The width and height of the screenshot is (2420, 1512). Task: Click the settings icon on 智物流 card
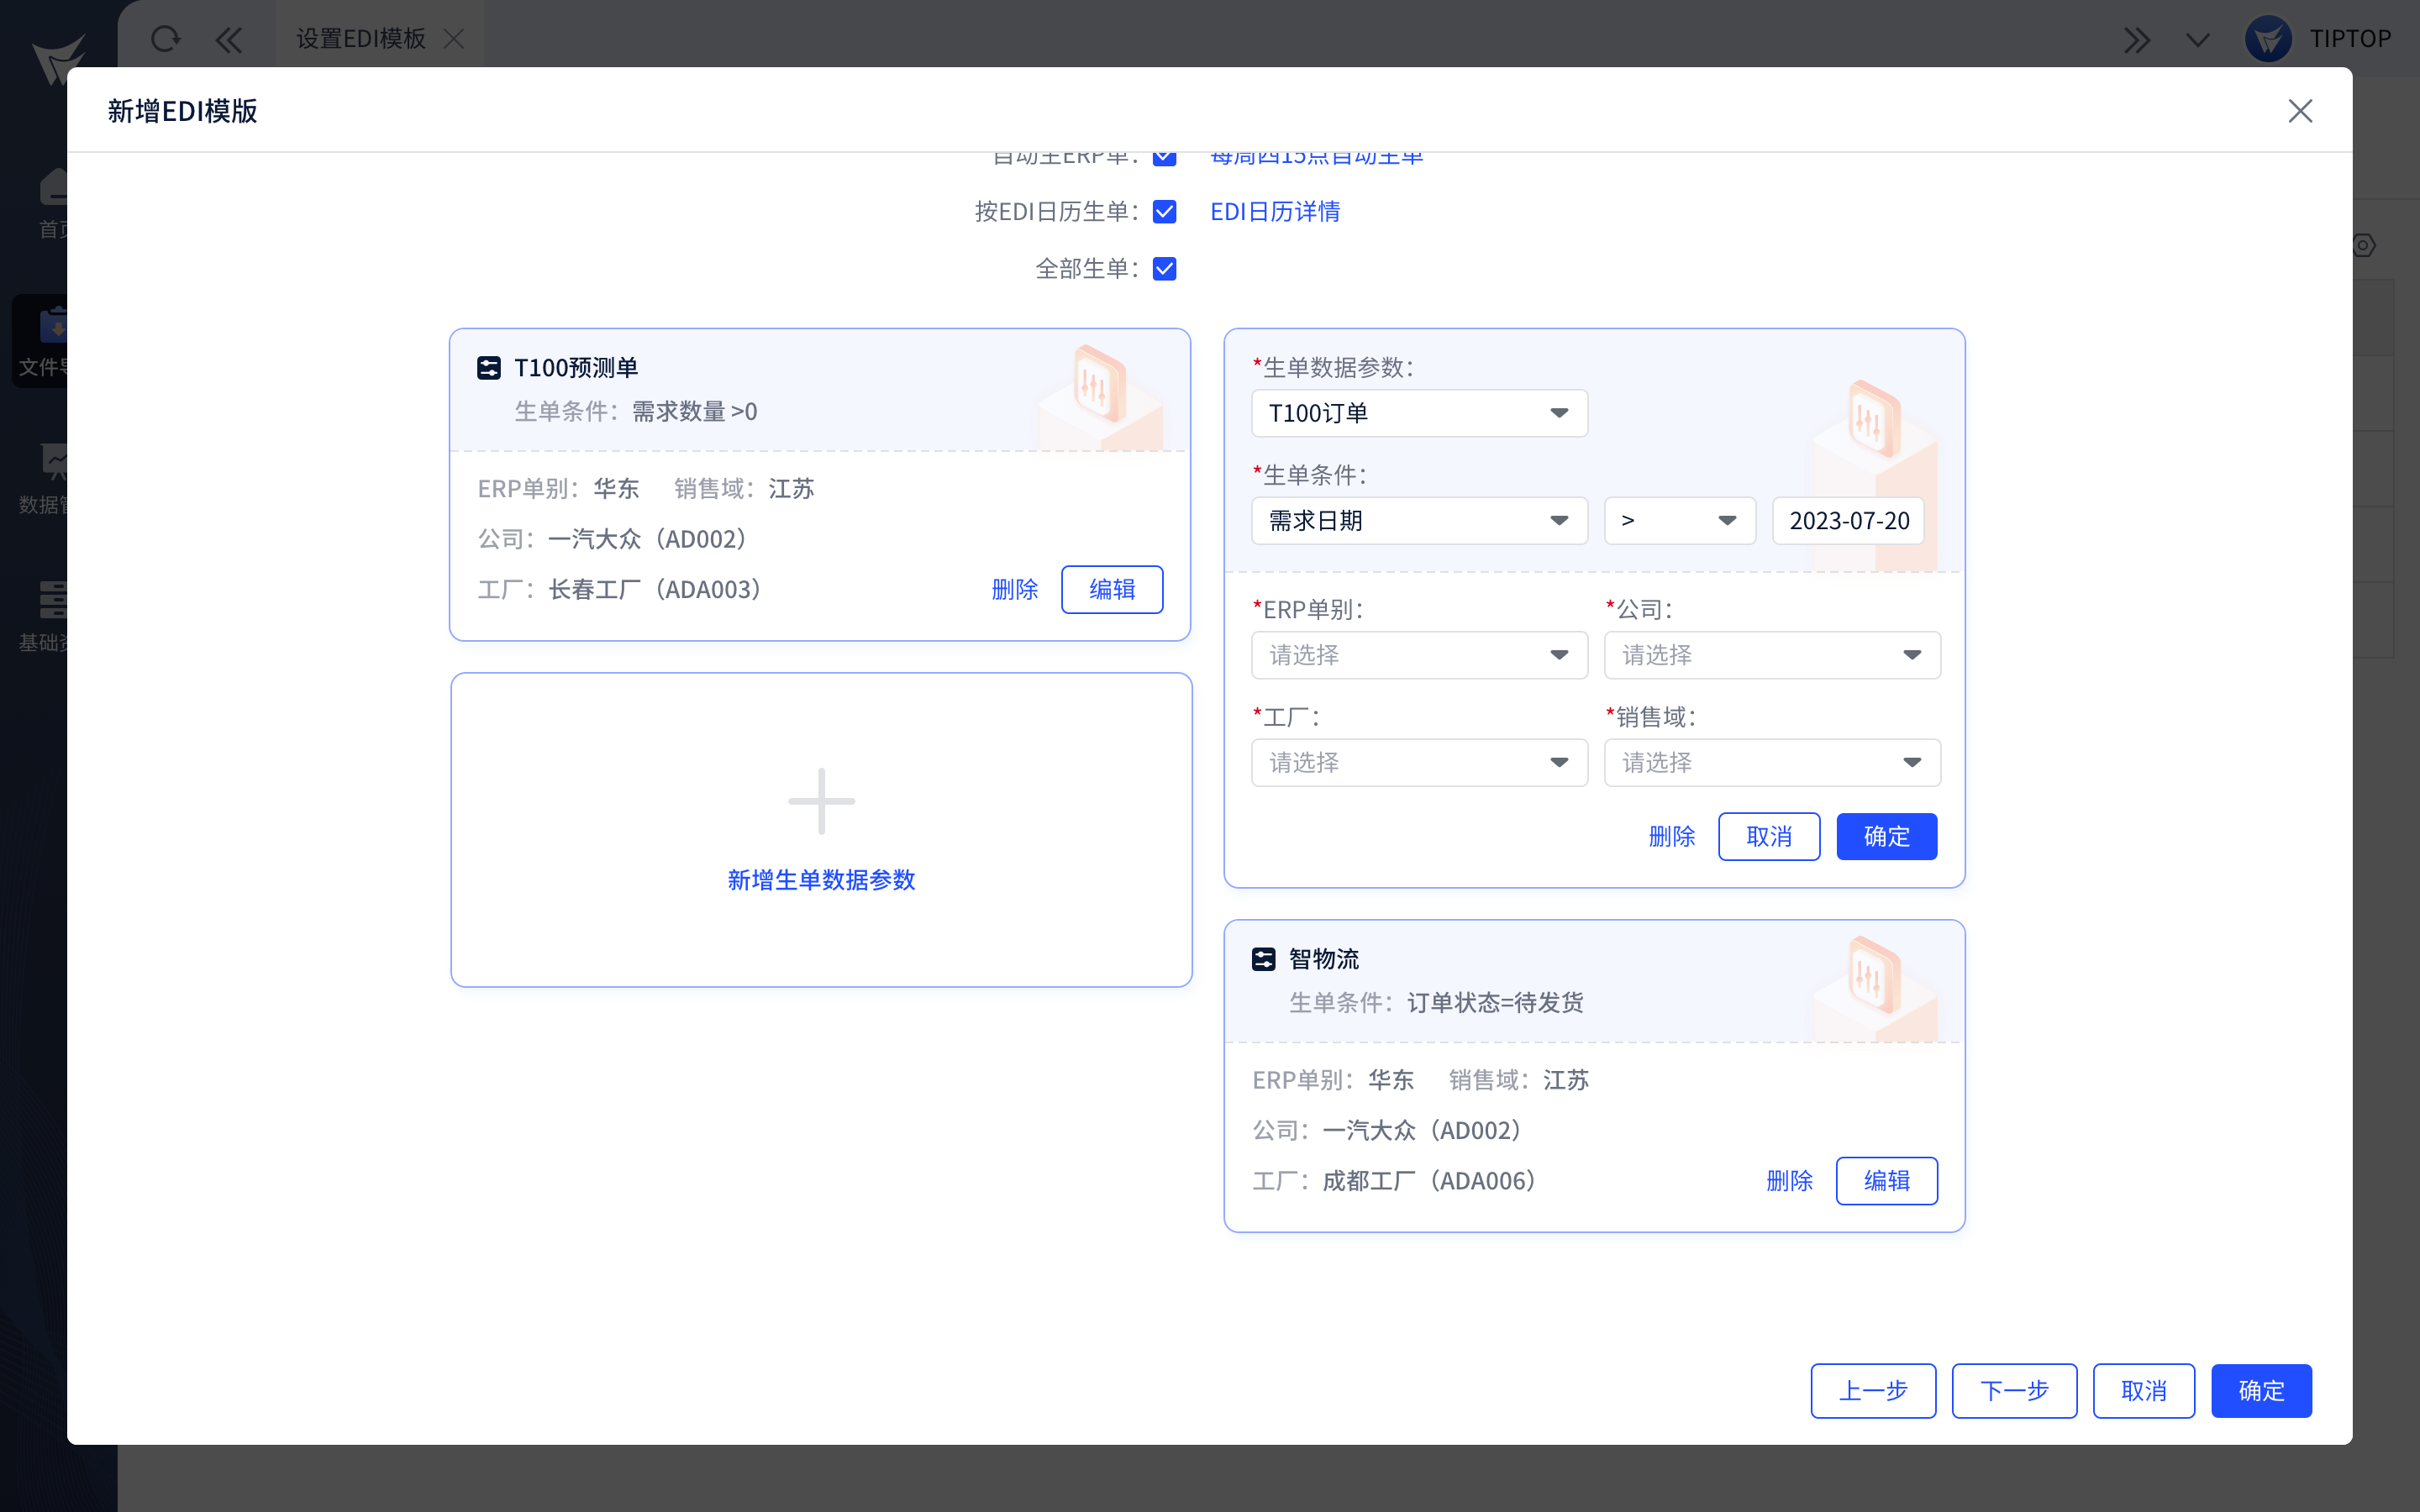pyautogui.click(x=1263, y=959)
